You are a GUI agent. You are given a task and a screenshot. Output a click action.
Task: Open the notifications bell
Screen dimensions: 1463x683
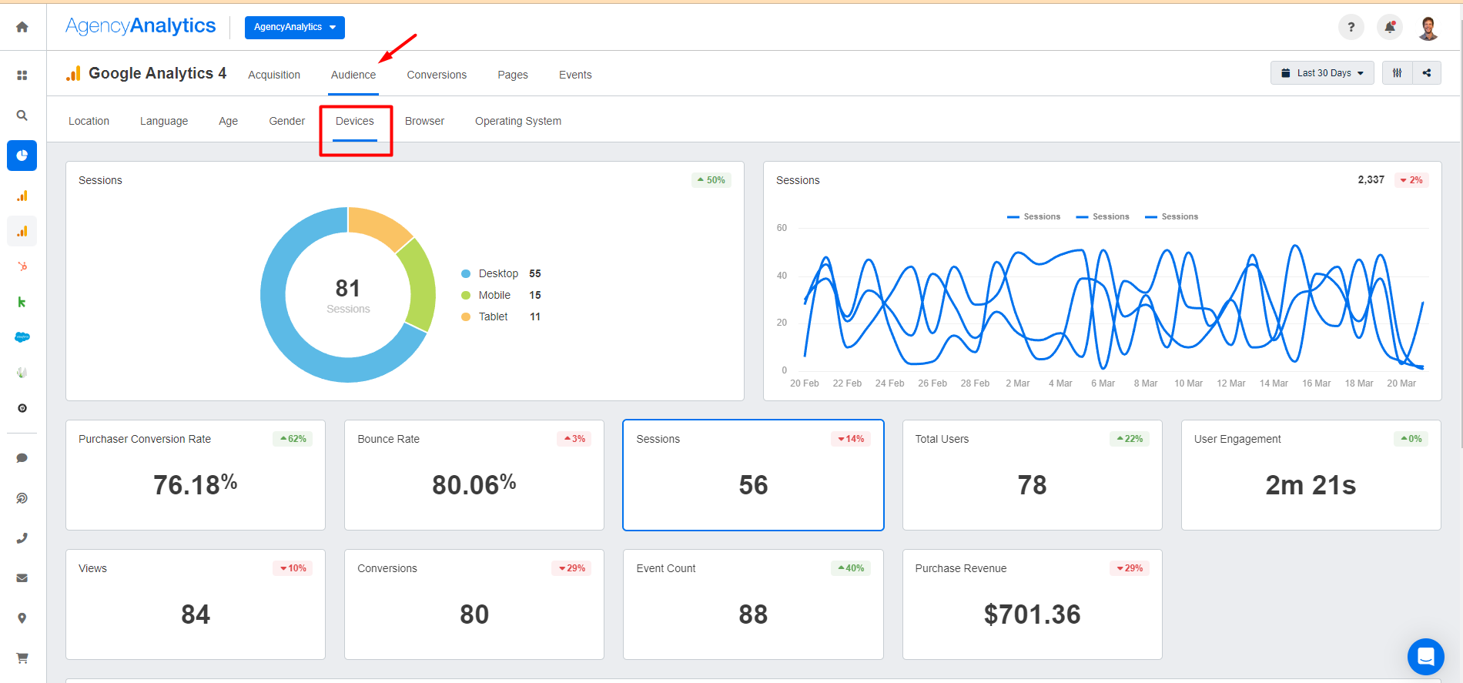[1389, 27]
